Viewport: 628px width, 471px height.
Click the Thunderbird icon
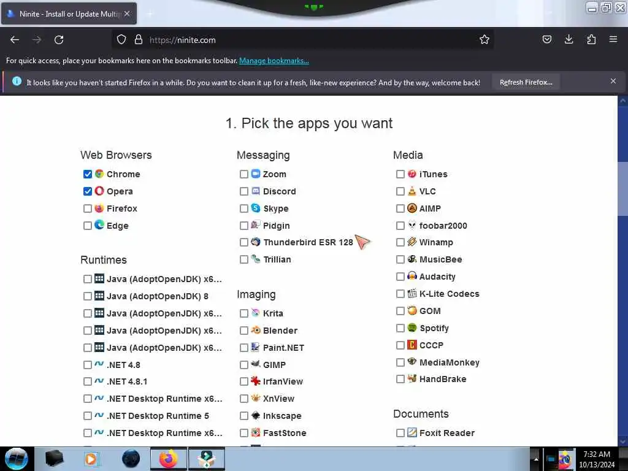(x=256, y=242)
